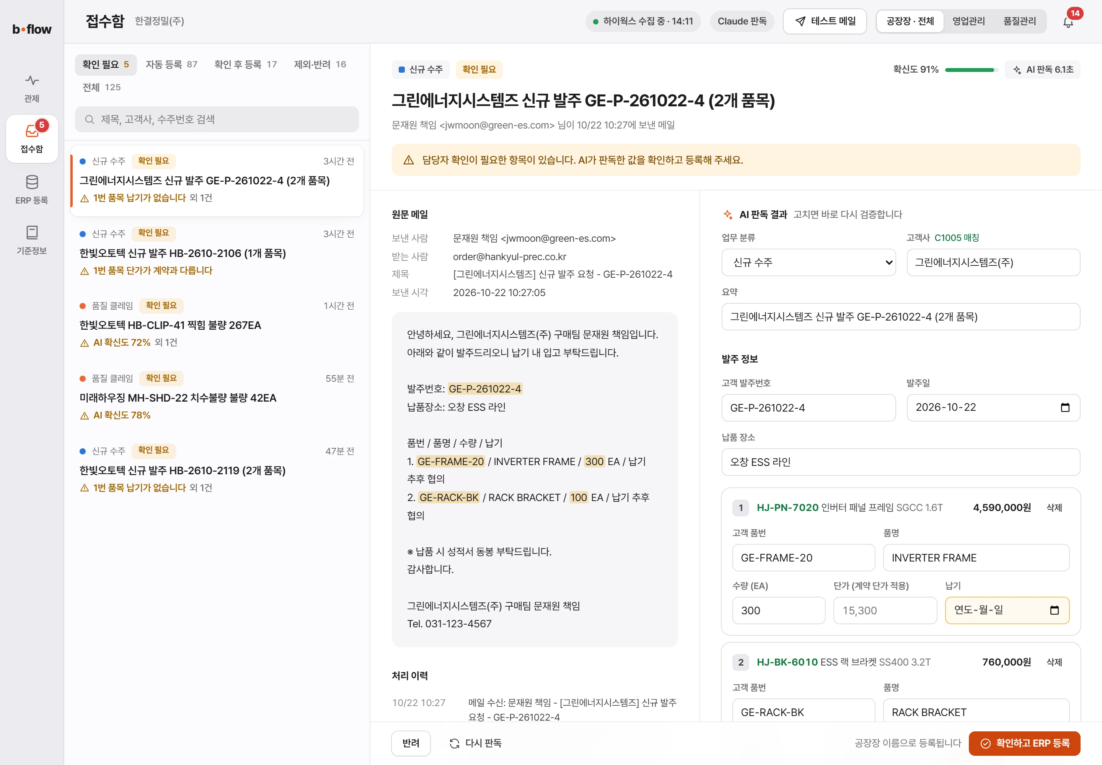Select the 자동 등록 87 tab

(x=171, y=65)
